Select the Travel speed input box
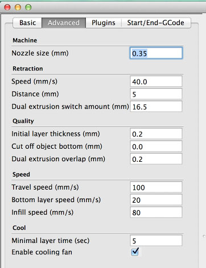 coord(156,187)
